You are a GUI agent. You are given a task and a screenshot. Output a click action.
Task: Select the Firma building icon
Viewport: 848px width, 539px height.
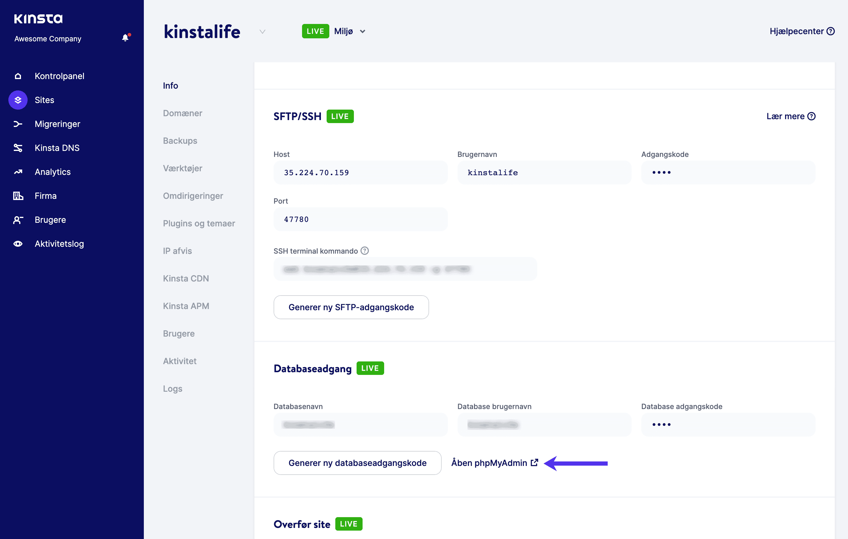point(18,196)
